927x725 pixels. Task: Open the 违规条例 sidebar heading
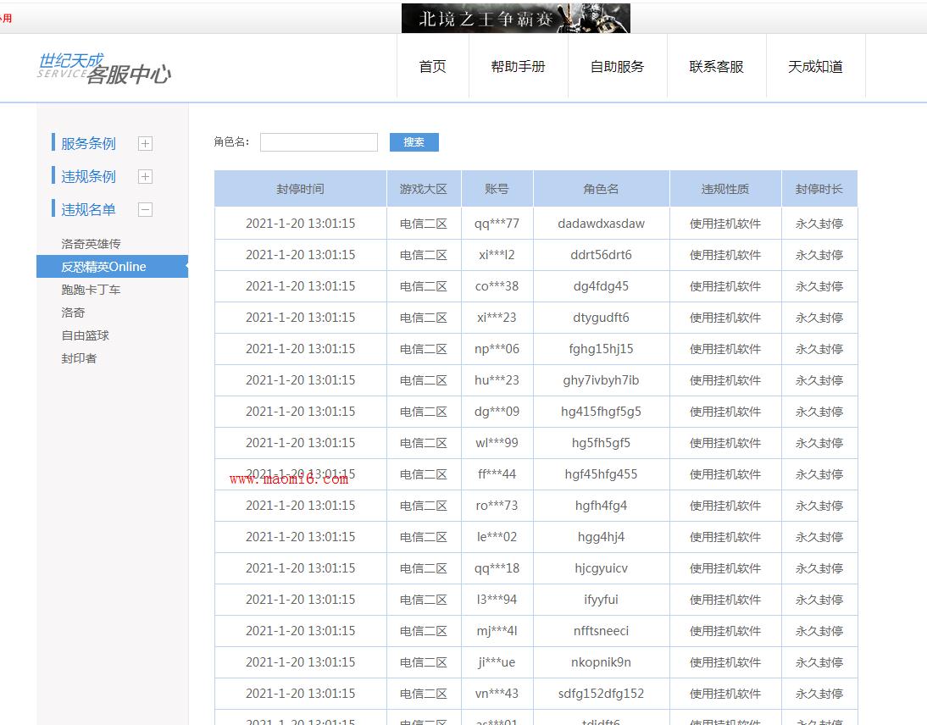[88, 177]
